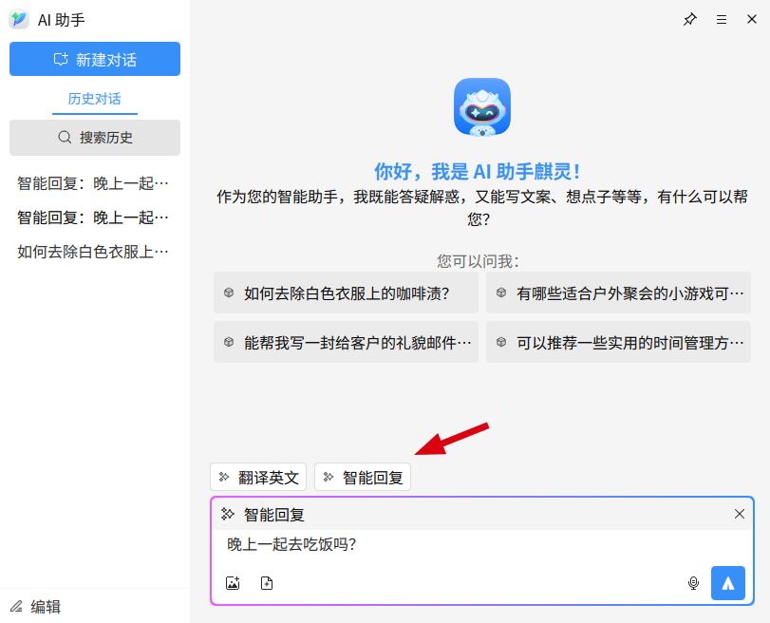Open the hamburger menu icon
770x623 pixels.
click(722, 19)
